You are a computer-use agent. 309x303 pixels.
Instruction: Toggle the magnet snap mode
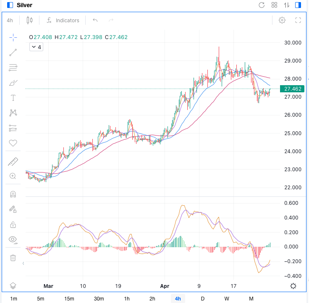13,194
